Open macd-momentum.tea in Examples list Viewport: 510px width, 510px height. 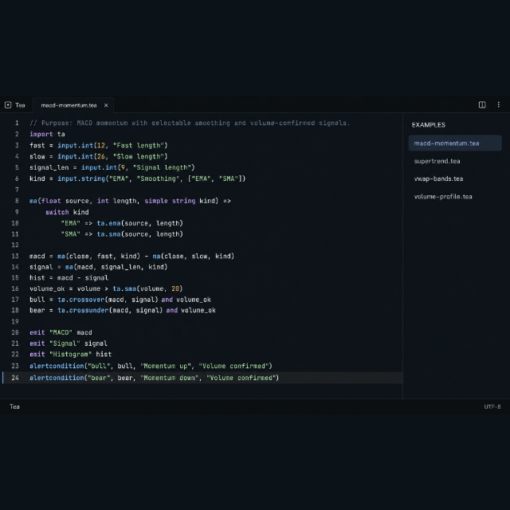click(x=455, y=143)
